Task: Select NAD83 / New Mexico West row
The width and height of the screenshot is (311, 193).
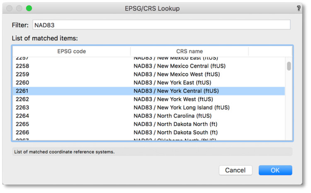Action: click(x=176, y=74)
